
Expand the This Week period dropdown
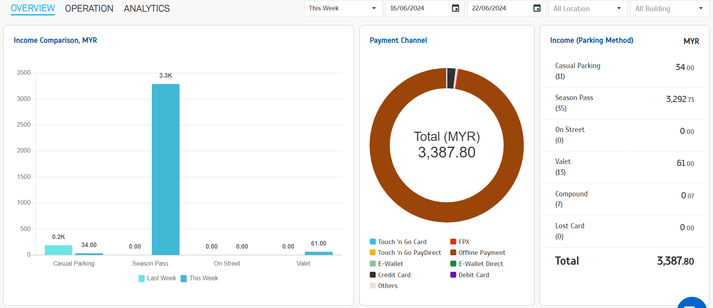point(343,8)
